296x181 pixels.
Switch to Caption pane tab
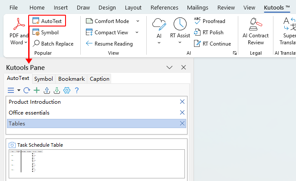(99, 79)
